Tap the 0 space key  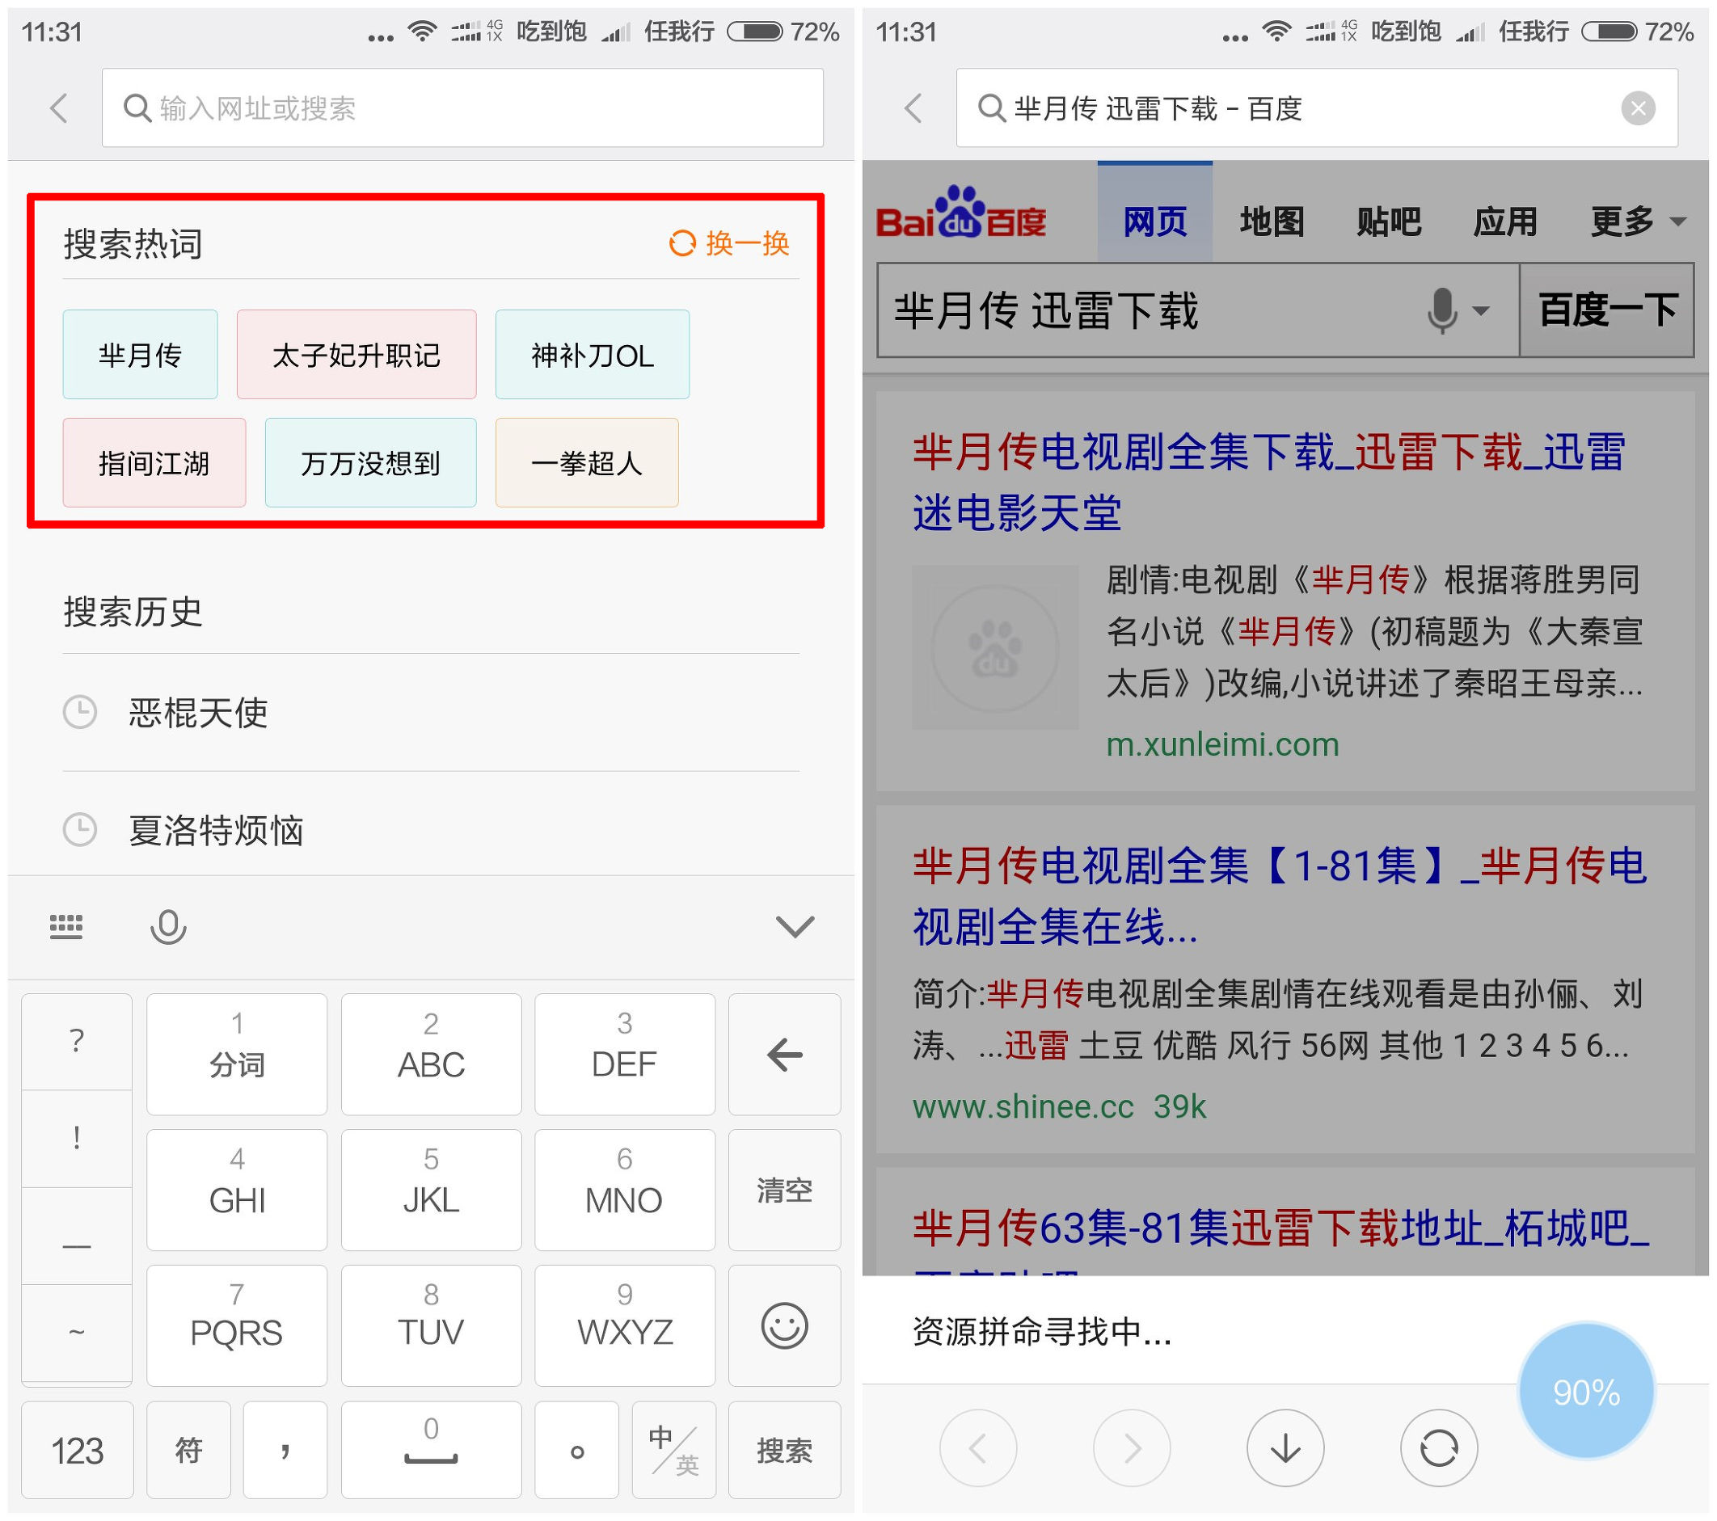[431, 1451]
